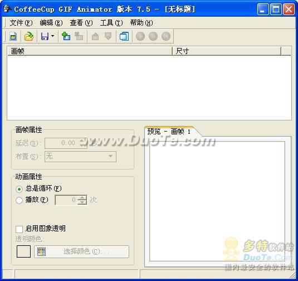
Task: Open the 查看(V) menu
Action: coord(81,23)
